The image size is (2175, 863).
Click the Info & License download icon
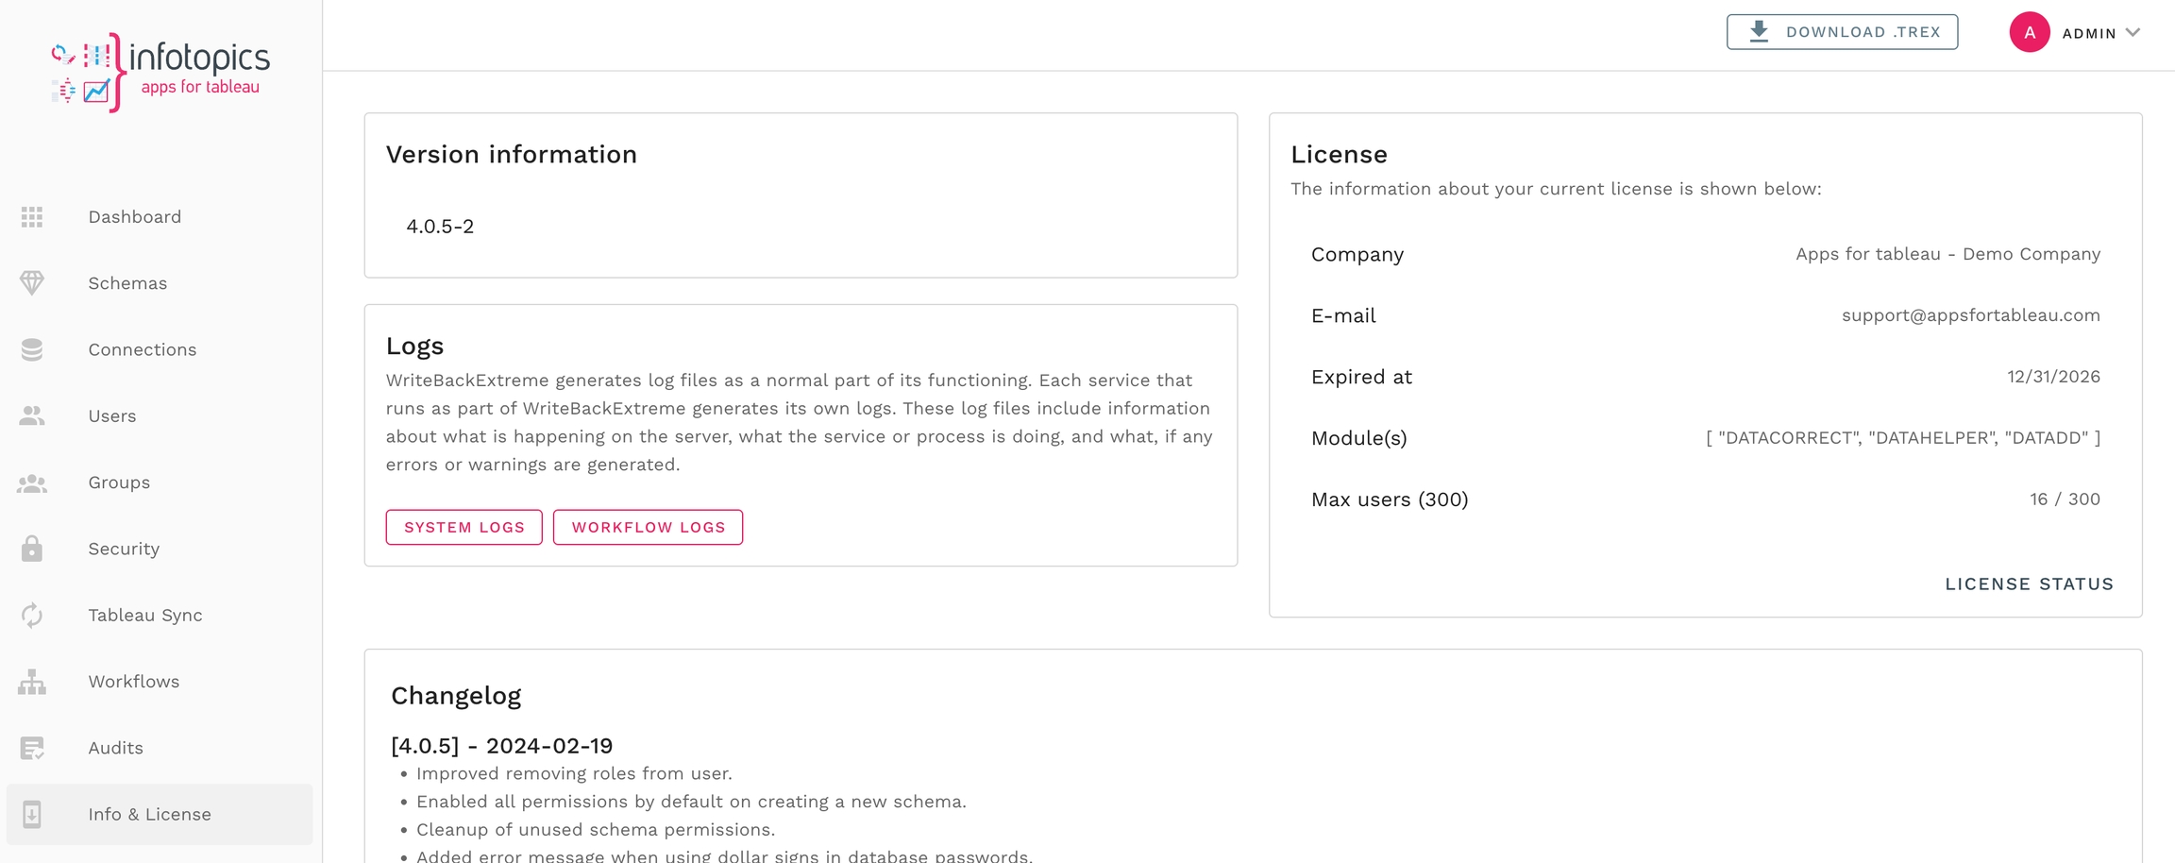pos(32,814)
